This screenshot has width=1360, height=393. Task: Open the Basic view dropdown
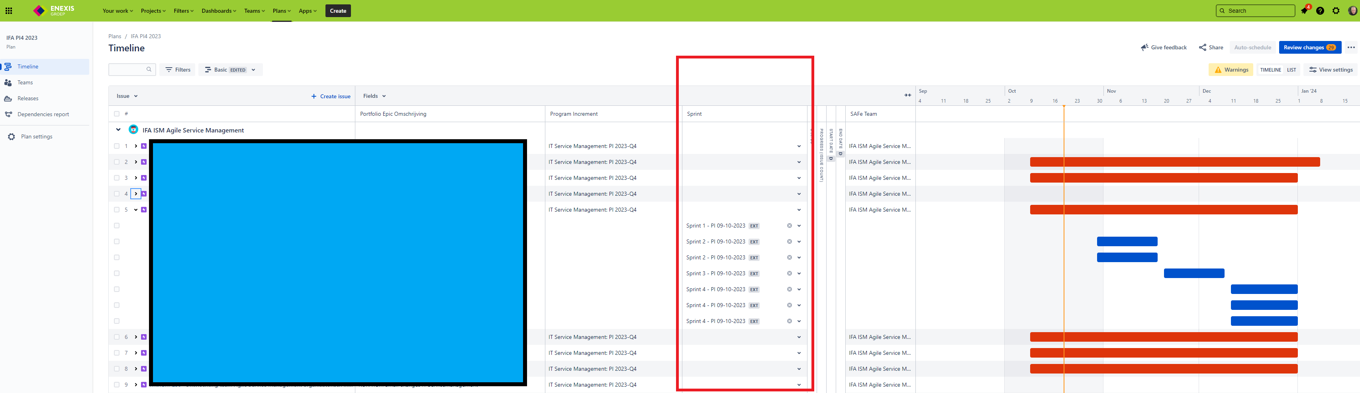pos(230,70)
